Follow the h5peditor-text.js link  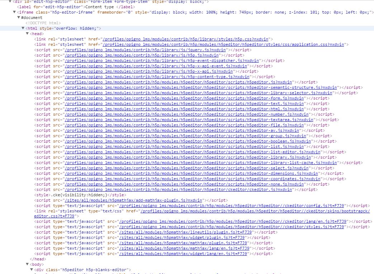(184, 104)
